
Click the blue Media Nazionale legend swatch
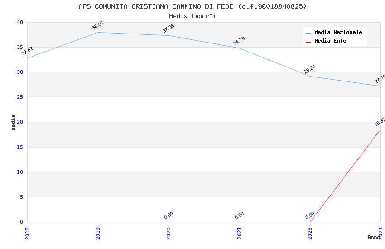[x=308, y=33]
